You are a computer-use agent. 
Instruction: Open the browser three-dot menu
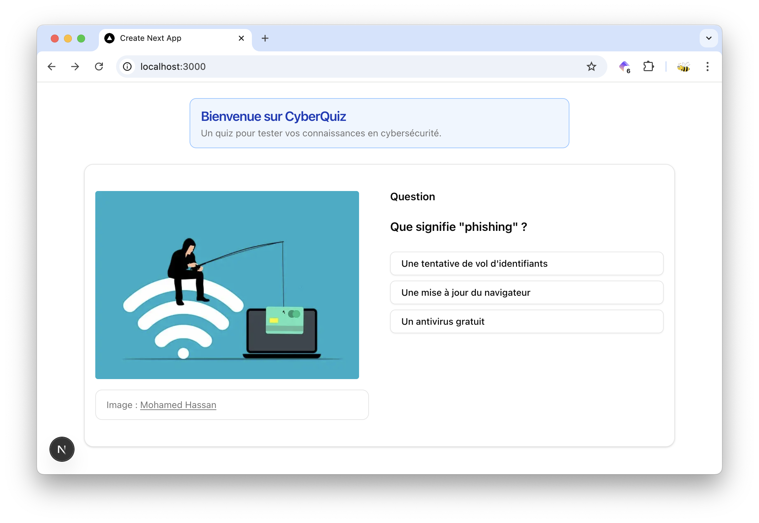point(707,67)
